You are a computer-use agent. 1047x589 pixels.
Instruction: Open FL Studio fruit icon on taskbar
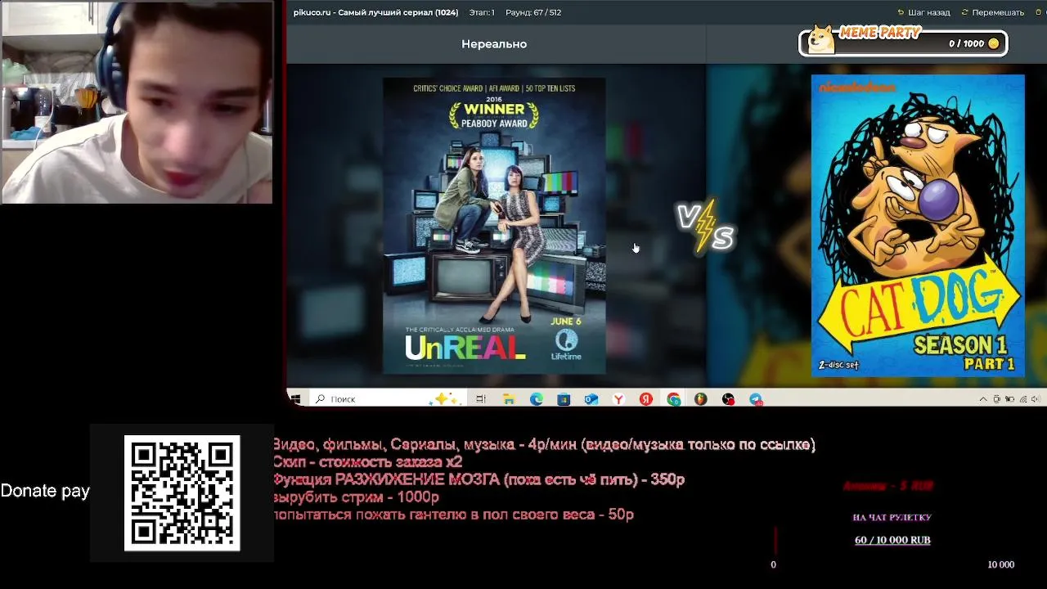pos(700,399)
